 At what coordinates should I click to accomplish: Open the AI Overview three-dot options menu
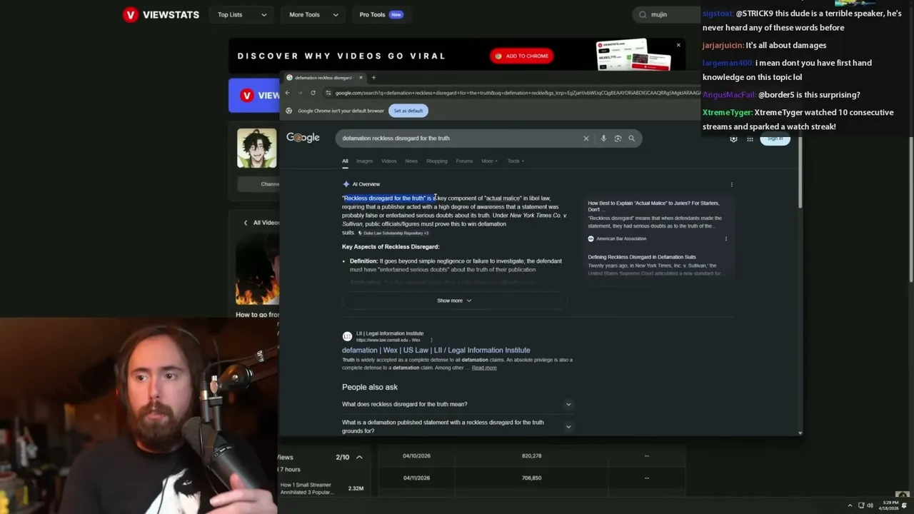click(x=731, y=184)
